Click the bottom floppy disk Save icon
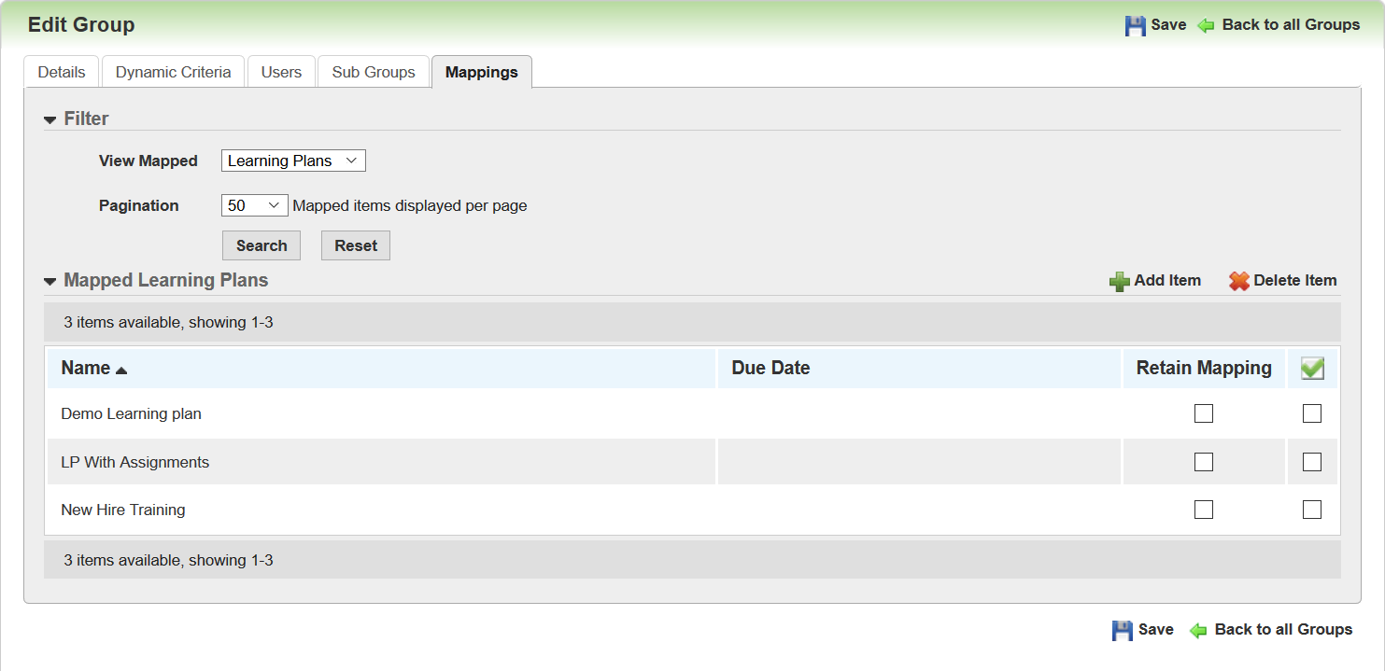This screenshot has width=1385, height=671. (x=1122, y=631)
